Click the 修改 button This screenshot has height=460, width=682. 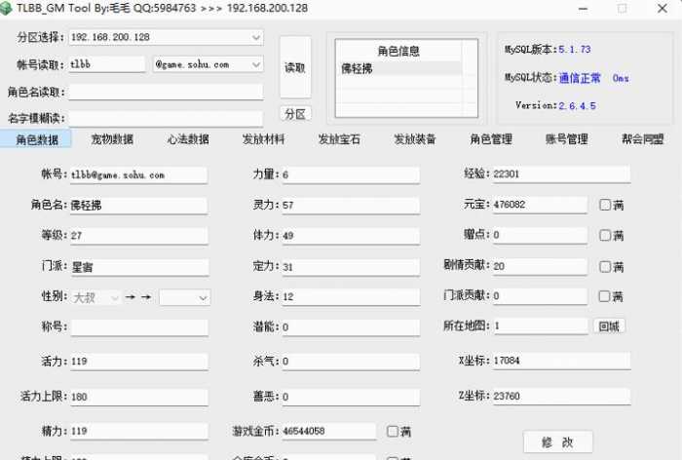coord(557,442)
